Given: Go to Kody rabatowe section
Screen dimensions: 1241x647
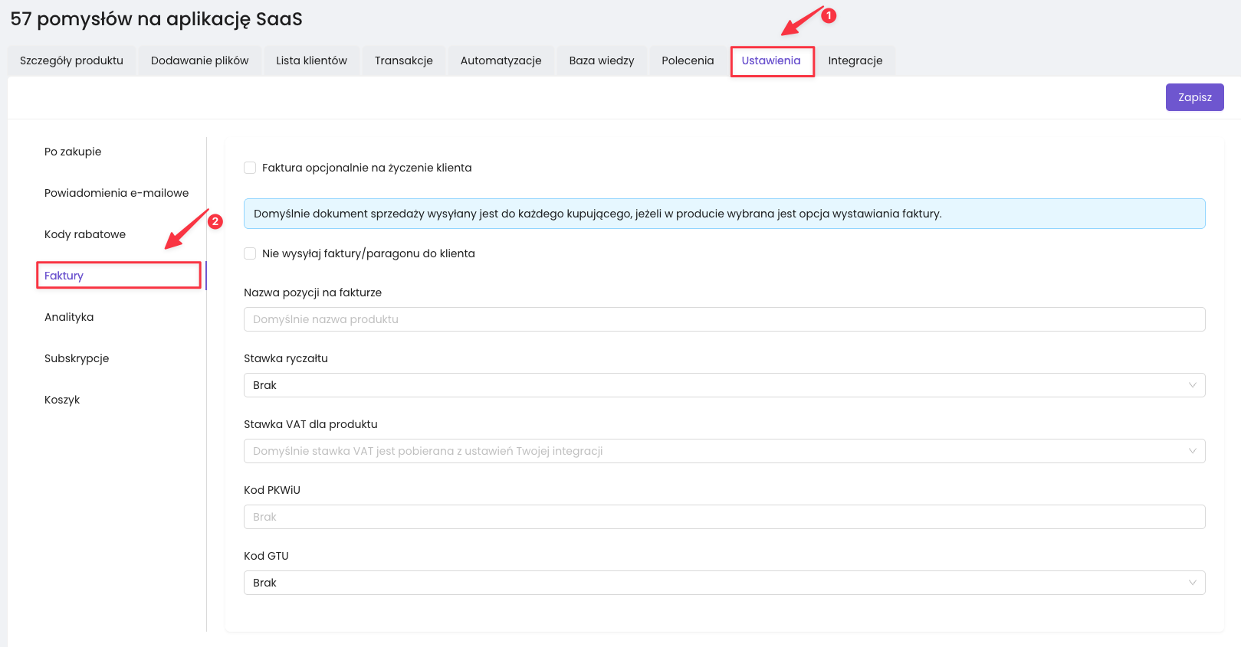Looking at the screenshot, I should (85, 234).
